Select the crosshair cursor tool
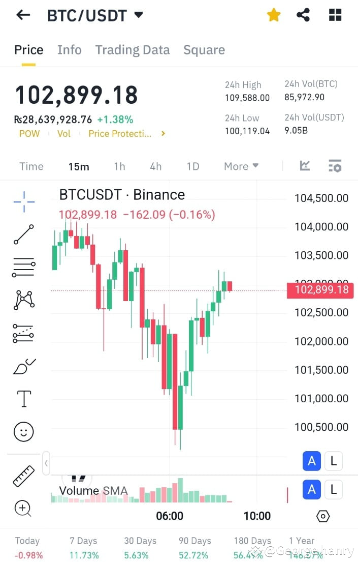This screenshot has height=562, width=358. [x=23, y=201]
